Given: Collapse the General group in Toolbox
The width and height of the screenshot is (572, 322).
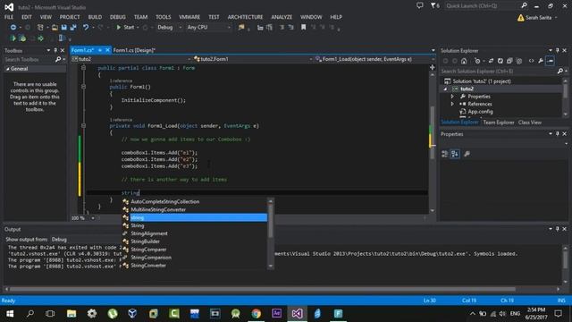Looking at the screenshot, I should click(x=8, y=69).
